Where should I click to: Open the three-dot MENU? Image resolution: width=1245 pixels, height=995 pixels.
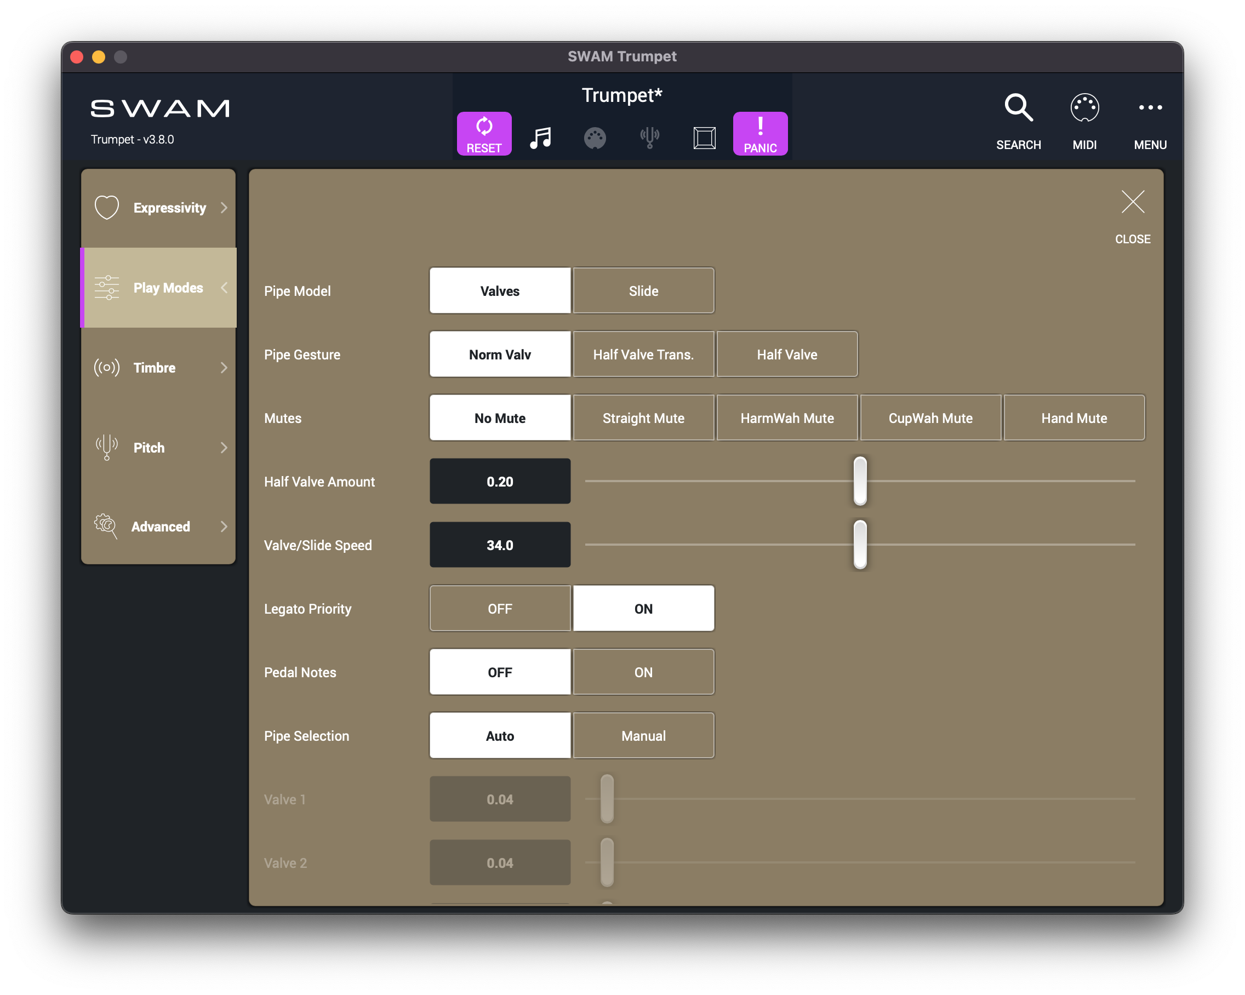(1150, 107)
